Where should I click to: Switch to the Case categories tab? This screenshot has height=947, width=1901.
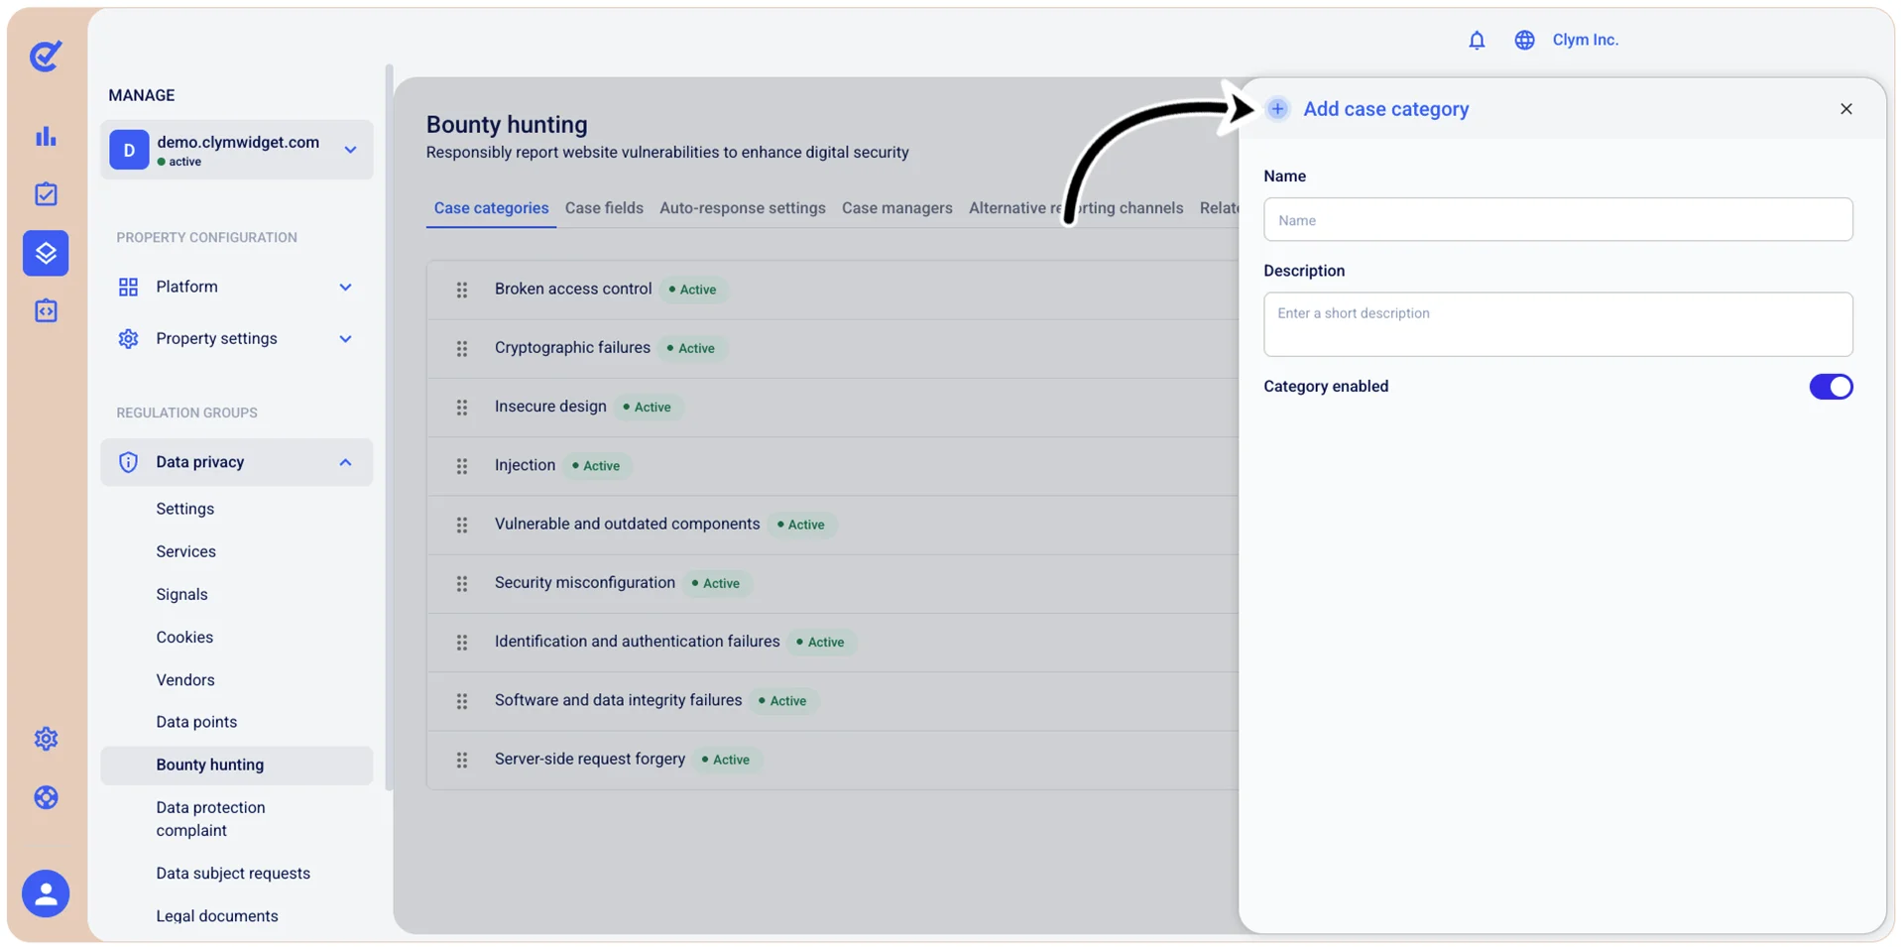click(491, 208)
